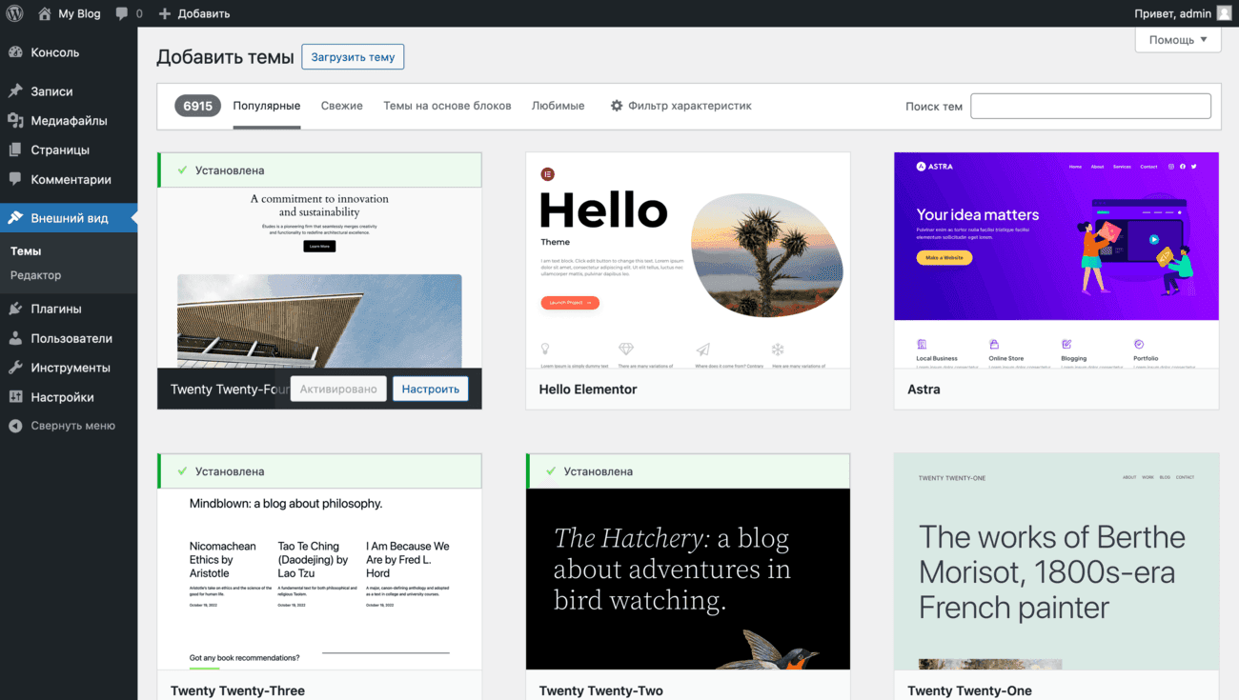The height and width of the screenshot is (700, 1239).
Task: Open the Пользователи menu item
Action: pos(69,338)
